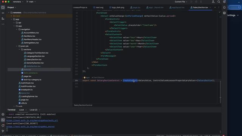
Task: Click the Debug button in the toolbar
Action: click(196, 2)
